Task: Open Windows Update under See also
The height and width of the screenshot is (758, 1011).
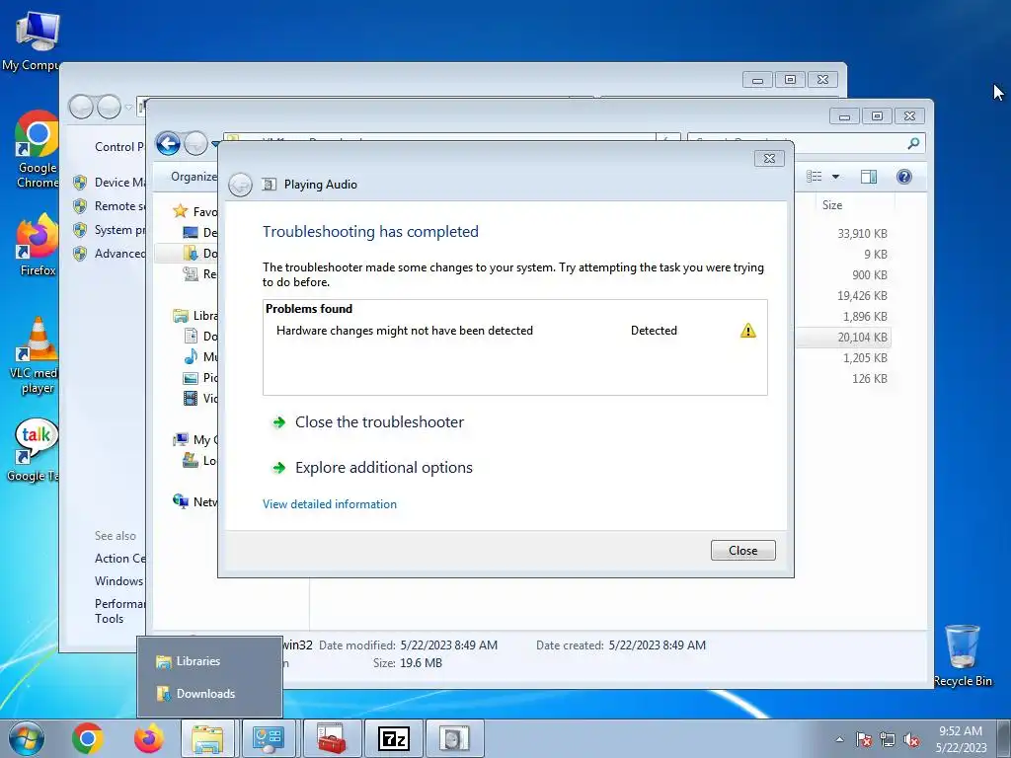Action: pos(119,581)
